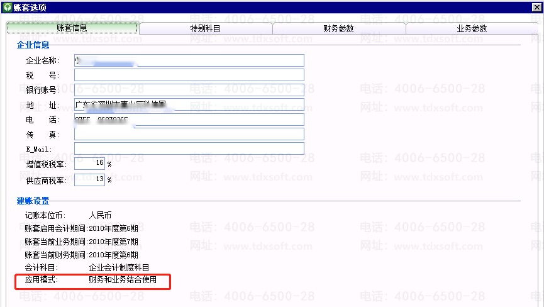Switch to the 账套信息 tab
Viewport: 544px width, 307px height.
[72, 28]
